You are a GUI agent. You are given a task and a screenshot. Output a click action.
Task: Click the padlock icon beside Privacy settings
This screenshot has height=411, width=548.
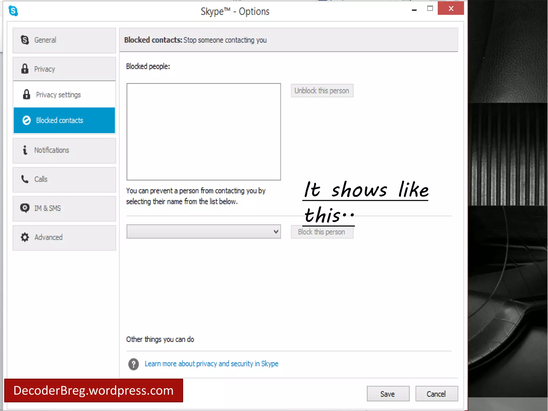[26, 94]
